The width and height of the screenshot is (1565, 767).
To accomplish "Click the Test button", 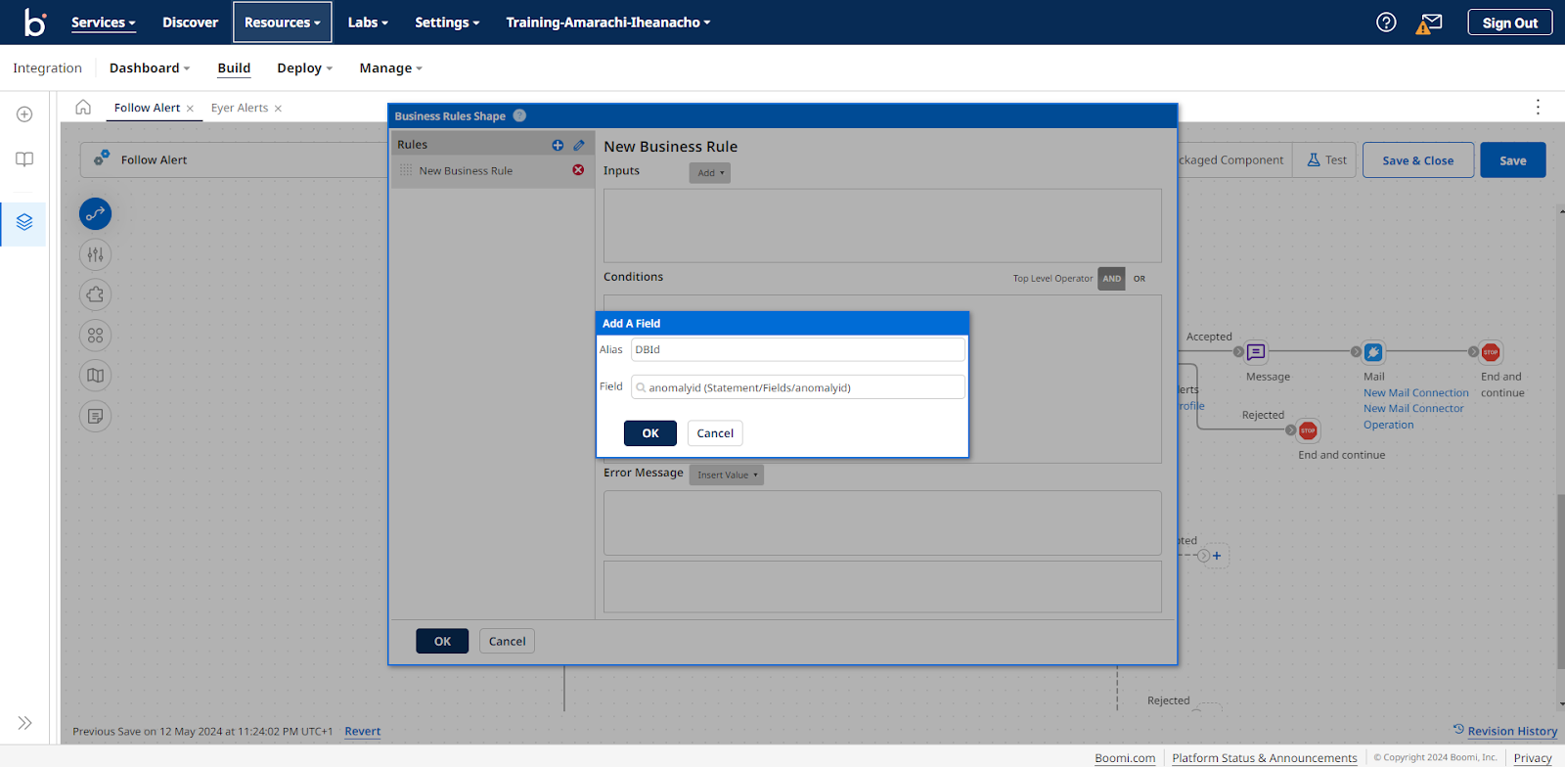I will [x=1326, y=160].
